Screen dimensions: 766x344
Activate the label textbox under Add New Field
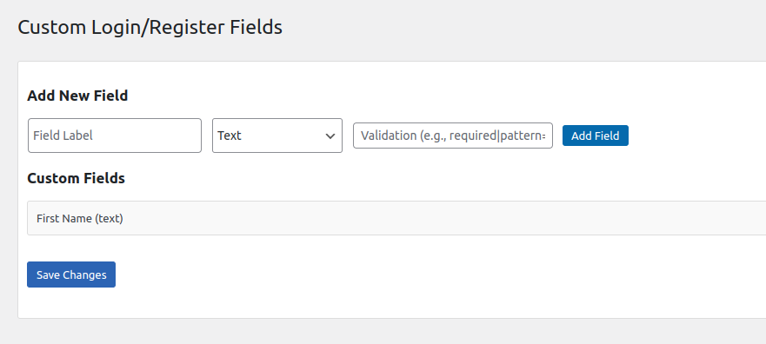pos(114,136)
